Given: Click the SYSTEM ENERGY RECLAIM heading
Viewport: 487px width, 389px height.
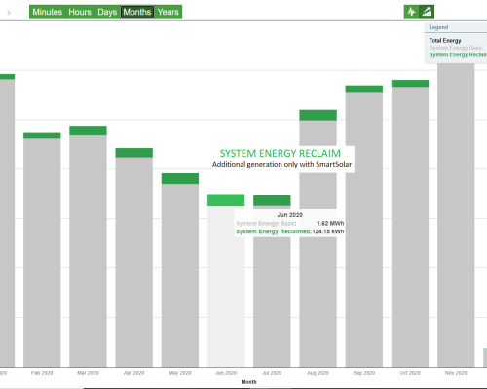Looking at the screenshot, I should [281, 153].
